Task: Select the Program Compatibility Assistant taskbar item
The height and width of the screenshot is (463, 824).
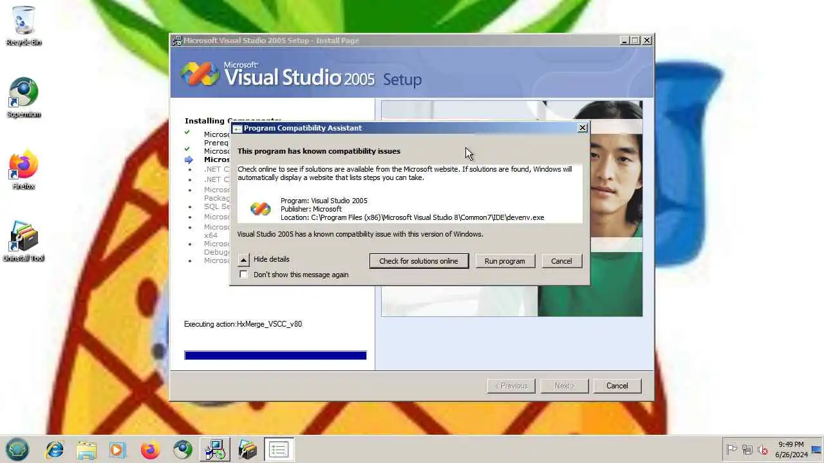Action: [x=279, y=449]
